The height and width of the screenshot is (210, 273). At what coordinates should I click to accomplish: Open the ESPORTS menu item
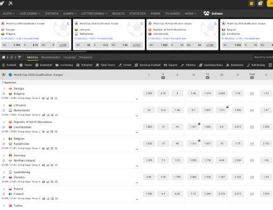click(52, 14)
